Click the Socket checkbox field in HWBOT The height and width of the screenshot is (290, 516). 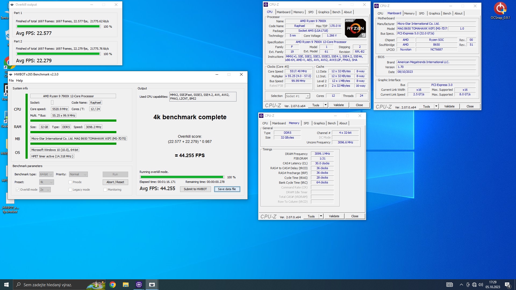click(x=52, y=103)
